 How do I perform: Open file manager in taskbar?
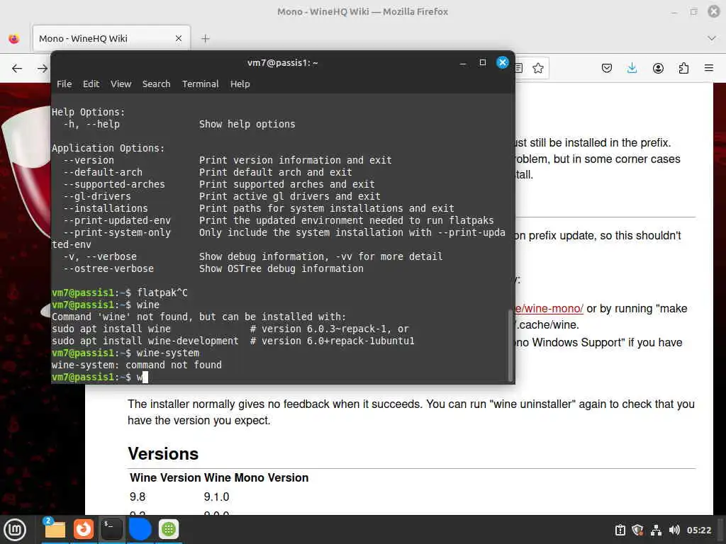55,529
